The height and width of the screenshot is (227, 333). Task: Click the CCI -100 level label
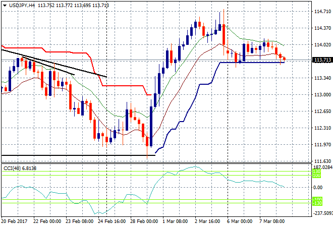click(x=317, y=199)
